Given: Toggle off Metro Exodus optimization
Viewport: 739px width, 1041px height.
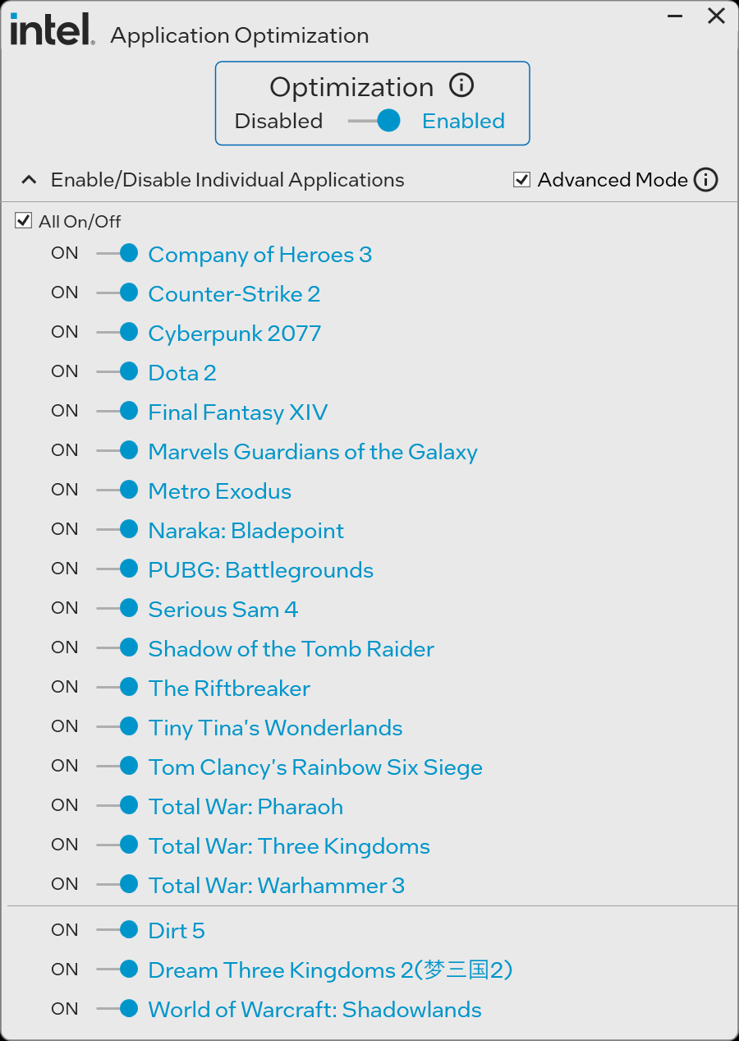Looking at the screenshot, I should [117, 491].
